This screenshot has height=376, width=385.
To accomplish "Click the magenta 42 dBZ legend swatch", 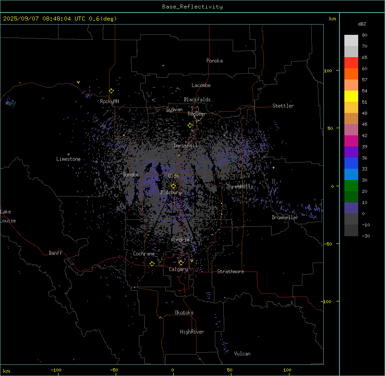I will (351, 141).
